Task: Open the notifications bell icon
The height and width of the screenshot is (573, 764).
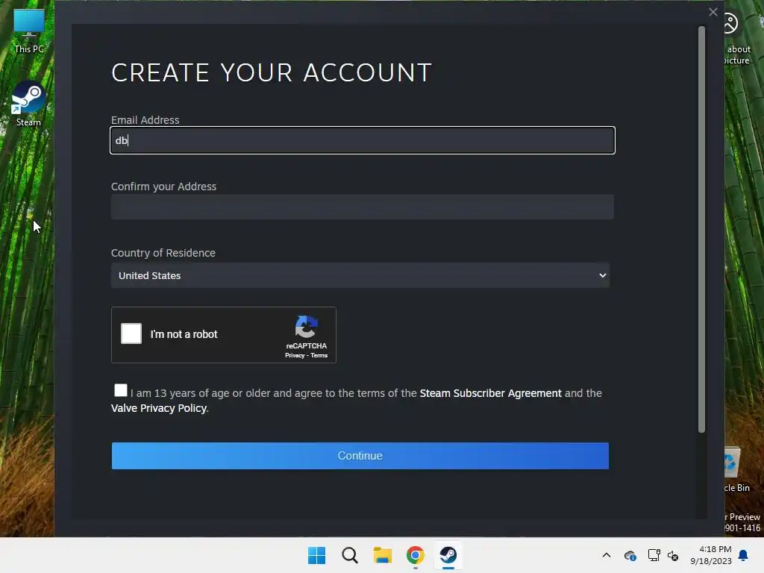Action: point(743,555)
